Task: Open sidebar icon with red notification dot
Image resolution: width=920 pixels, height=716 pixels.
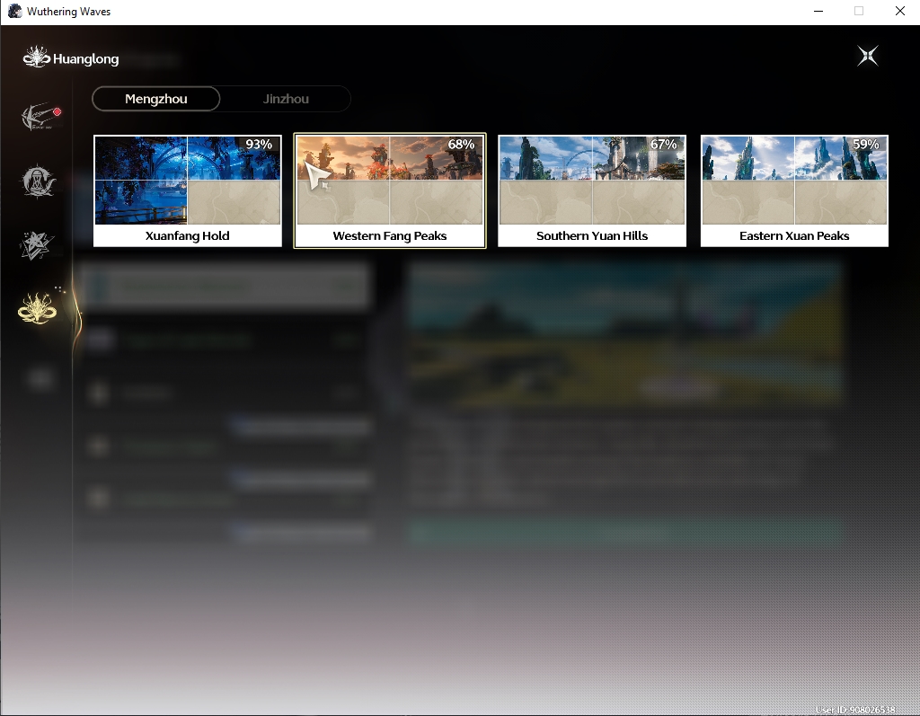Action: tap(40, 117)
